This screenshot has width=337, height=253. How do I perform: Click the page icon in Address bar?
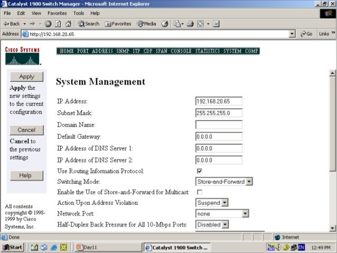[25, 34]
